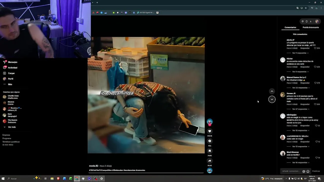Open Dara darapaglof followed account
The image size is (324, 182).
[x=10, y=115]
